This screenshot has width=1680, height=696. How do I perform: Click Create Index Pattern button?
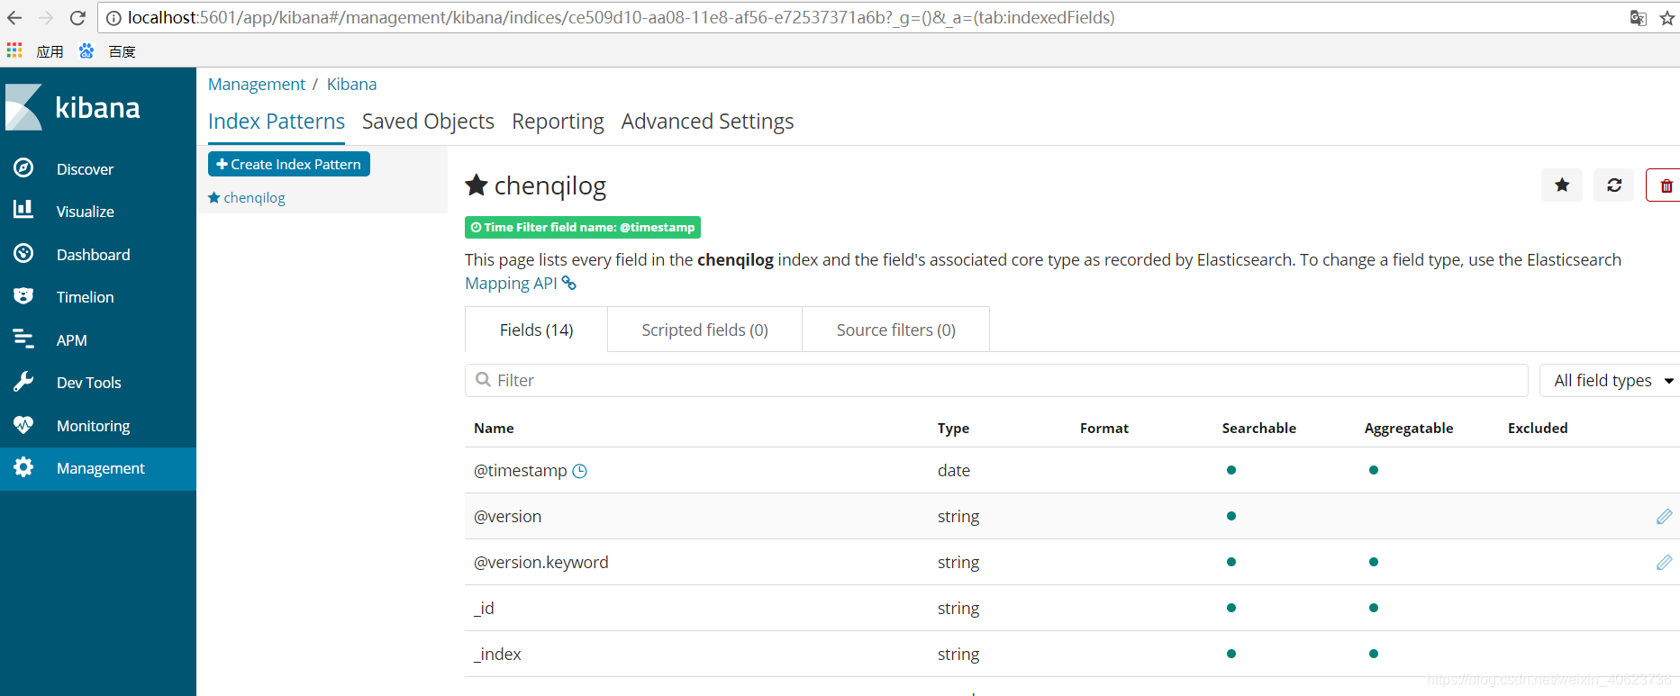coord(289,164)
